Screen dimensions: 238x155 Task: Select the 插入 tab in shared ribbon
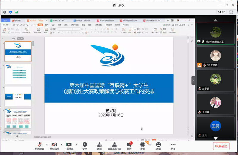click(x=47, y=25)
